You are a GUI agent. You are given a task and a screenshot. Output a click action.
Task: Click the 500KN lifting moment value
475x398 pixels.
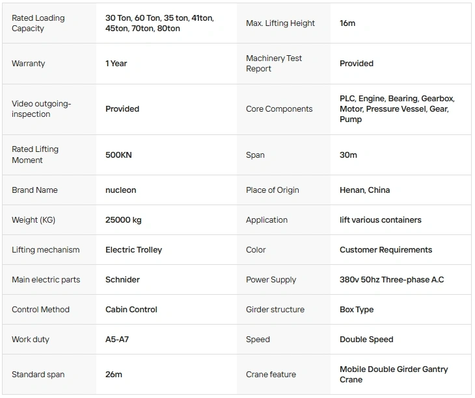click(118, 155)
